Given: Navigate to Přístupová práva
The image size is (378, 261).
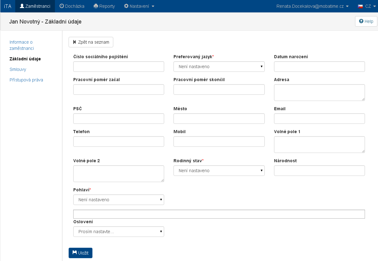Looking at the screenshot, I should [26, 80].
